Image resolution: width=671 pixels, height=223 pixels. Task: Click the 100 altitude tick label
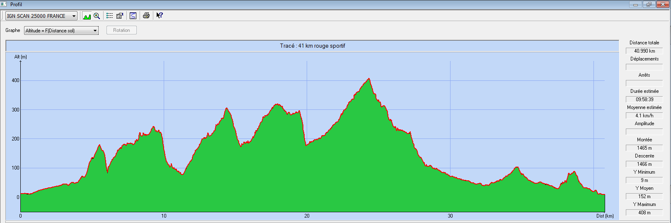pyautogui.click(x=15, y=168)
